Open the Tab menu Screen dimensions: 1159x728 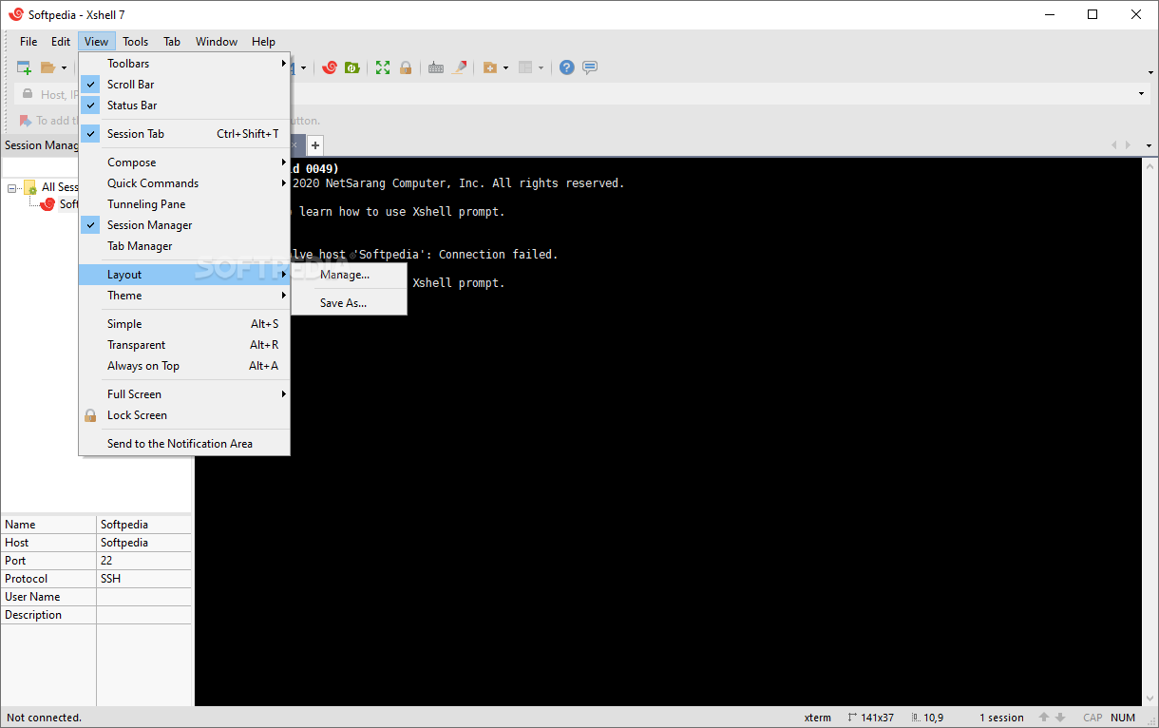tap(172, 41)
